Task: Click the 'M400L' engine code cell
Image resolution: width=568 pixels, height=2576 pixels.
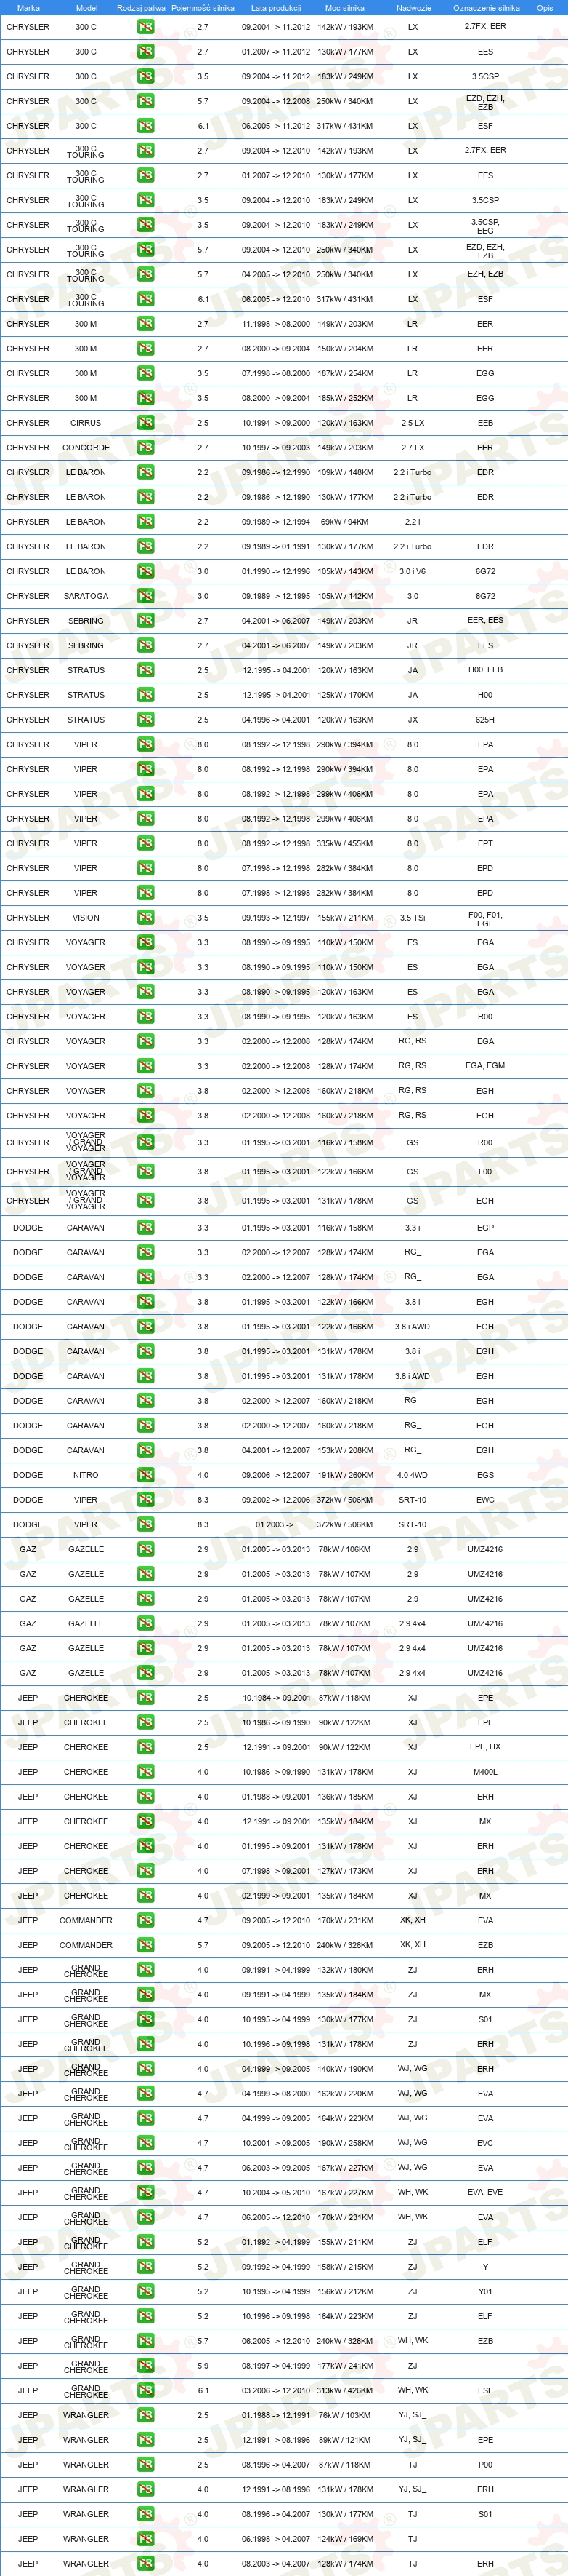Action: click(x=485, y=1772)
